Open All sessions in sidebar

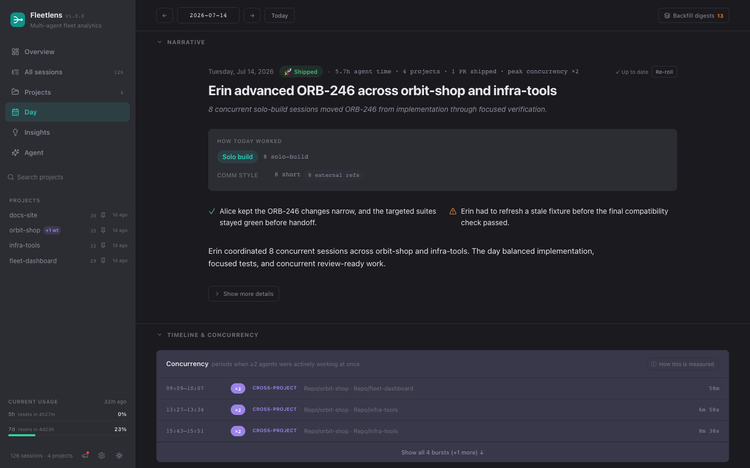[67, 72]
